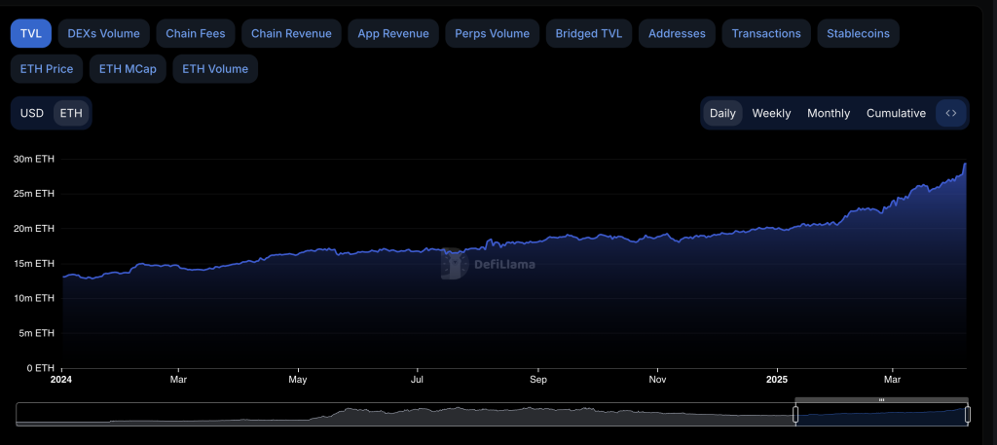Choose Monthly interval
Image resolution: width=997 pixels, height=445 pixels.
(829, 113)
